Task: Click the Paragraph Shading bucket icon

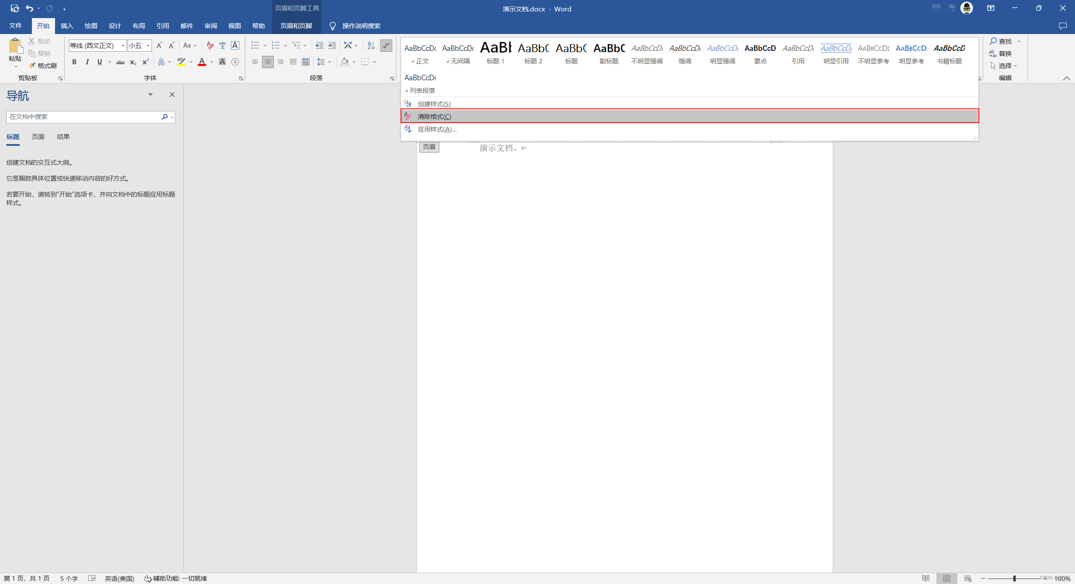Action: click(344, 62)
